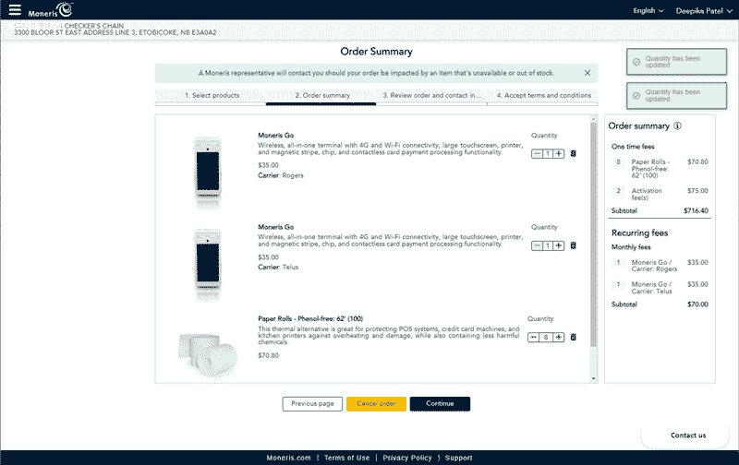Click the Paper Rolls product image
739x465 pixels.
point(208,355)
